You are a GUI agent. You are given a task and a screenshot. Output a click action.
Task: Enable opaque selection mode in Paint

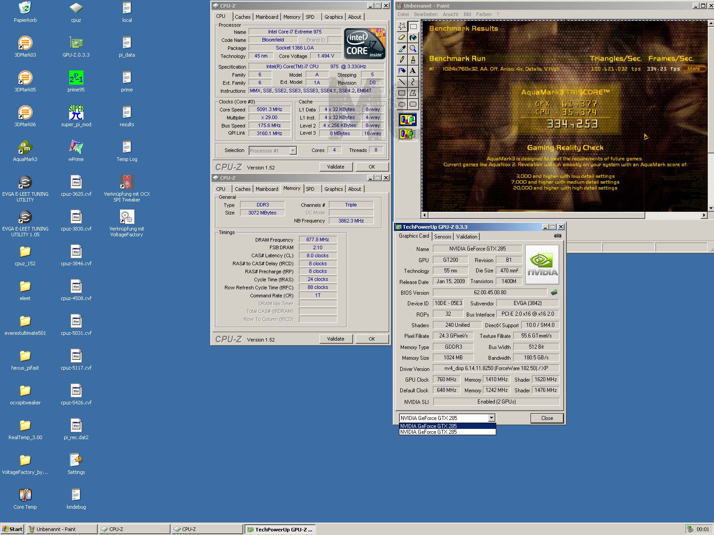(407, 119)
